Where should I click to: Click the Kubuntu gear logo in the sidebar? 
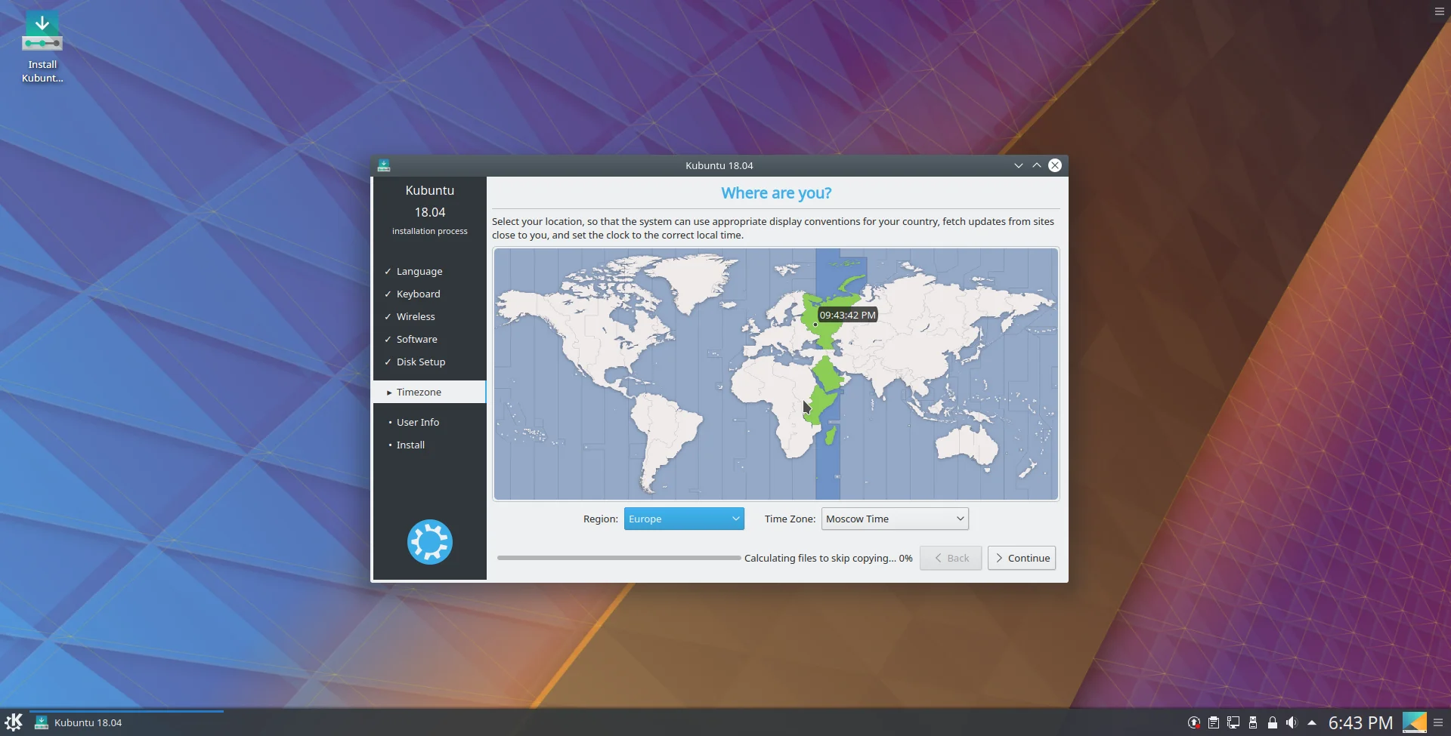[430, 542]
